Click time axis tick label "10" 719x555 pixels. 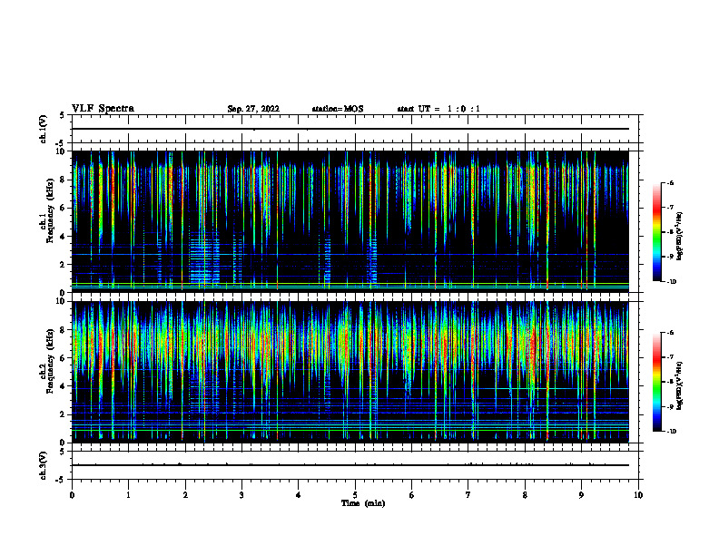coord(638,495)
